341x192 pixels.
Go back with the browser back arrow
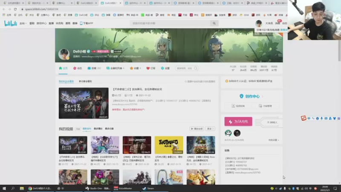coord(4,9)
